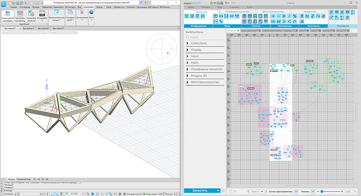Click the greater-than comparison icon
Image resolution: width=361 pixels, height=196 pixels.
[284, 21]
